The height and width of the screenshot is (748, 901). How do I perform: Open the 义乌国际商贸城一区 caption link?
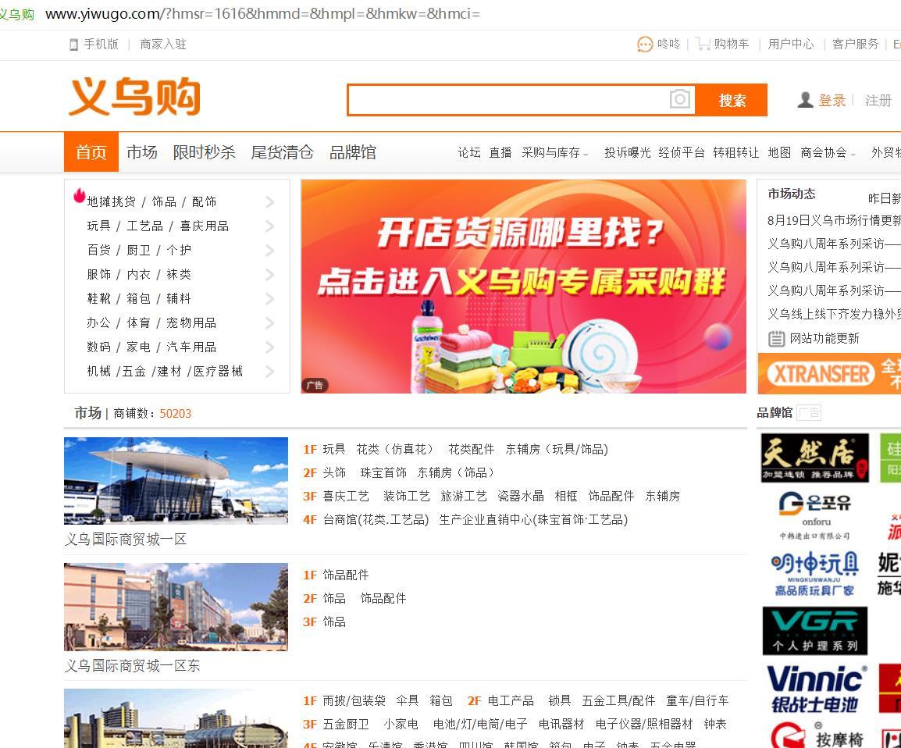[126, 540]
